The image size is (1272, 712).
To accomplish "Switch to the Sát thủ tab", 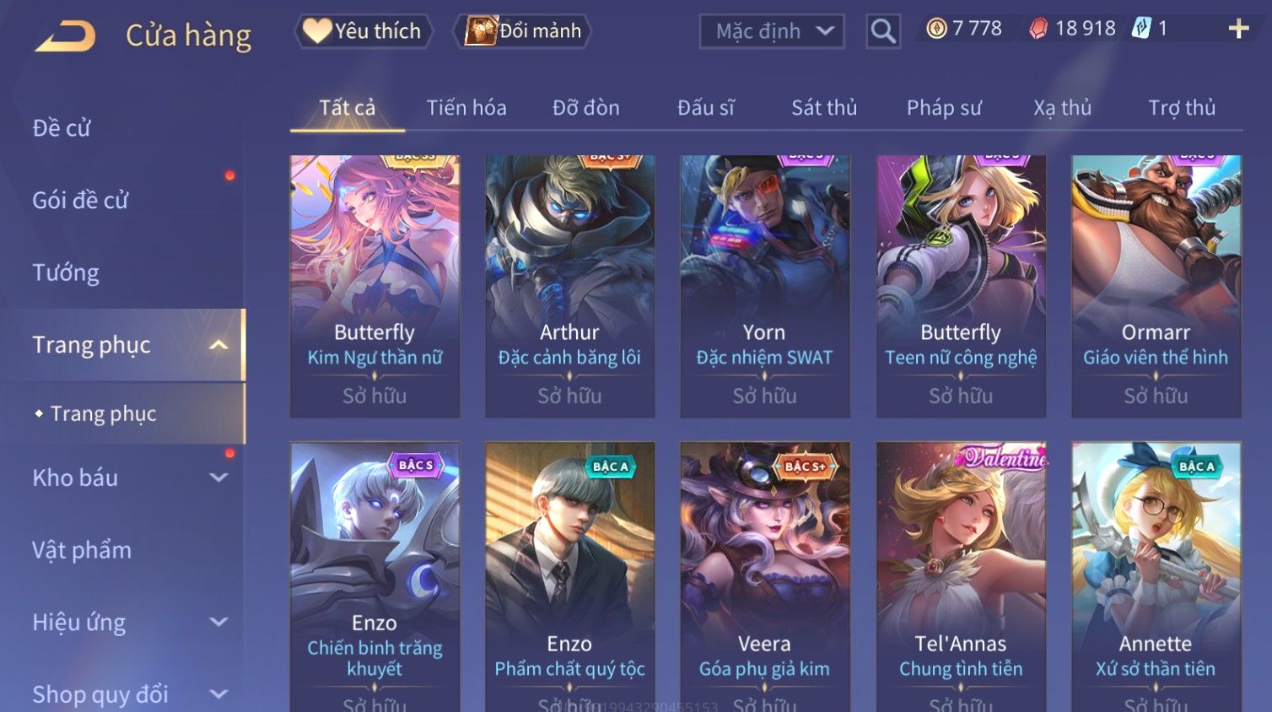I will tap(823, 108).
